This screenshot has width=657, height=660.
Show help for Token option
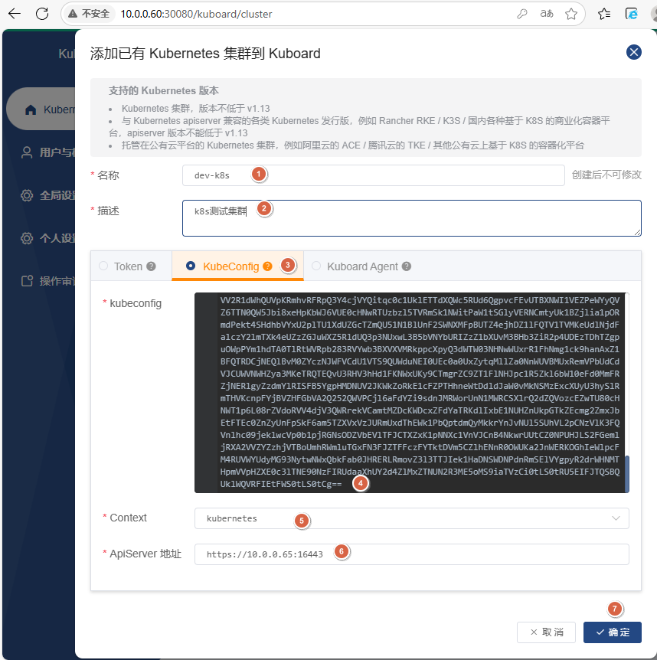tap(151, 266)
